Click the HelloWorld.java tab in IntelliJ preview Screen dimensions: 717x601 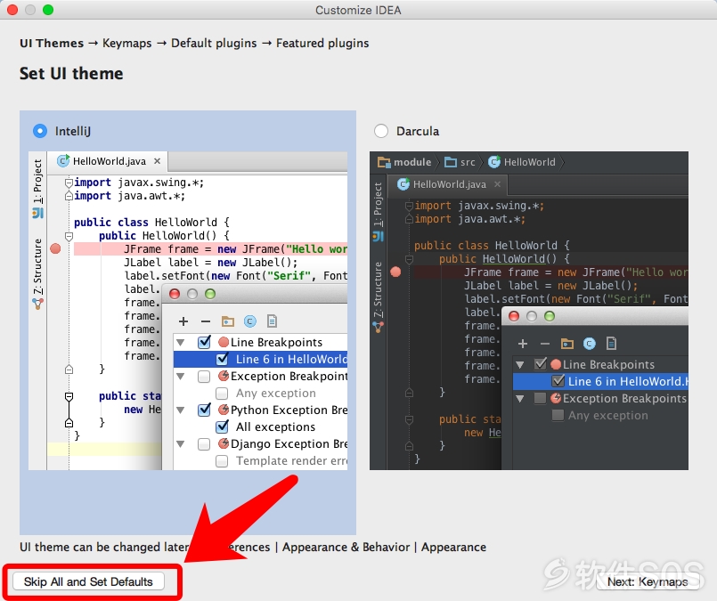(x=108, y=161)
